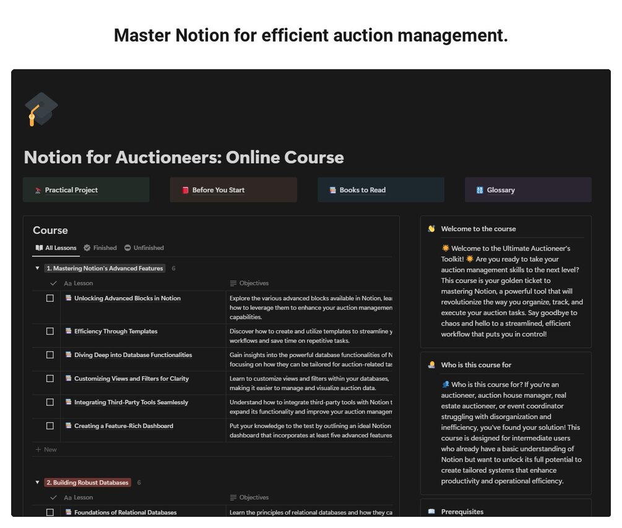Viewport: 622px width, 528px height.
Task: Click page icon of Customizing Views and Filters lesson
Action: coord(68,378)
